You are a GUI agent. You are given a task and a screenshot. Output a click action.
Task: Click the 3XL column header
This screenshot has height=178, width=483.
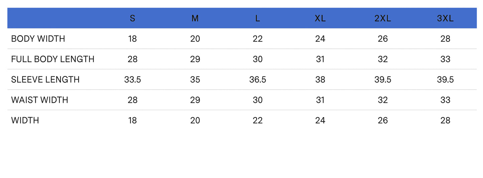(x=445, y=18)
